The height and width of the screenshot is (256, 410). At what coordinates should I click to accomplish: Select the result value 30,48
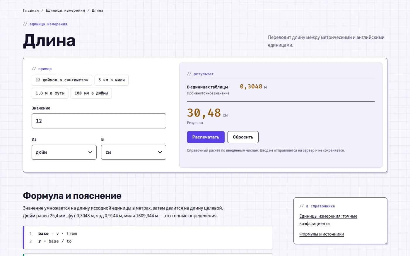(x=204, y=113)
